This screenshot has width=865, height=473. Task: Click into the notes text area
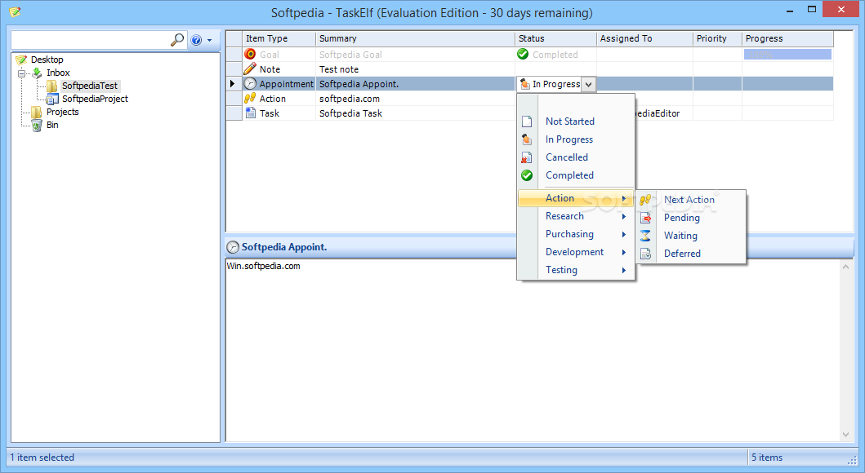click(533, 350)
